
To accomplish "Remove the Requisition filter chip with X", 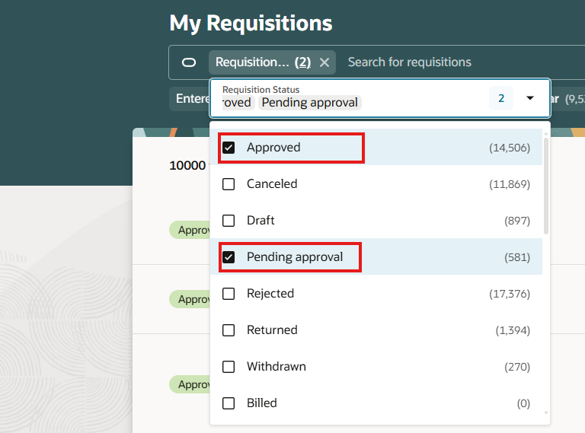I will tap(324, 62).
